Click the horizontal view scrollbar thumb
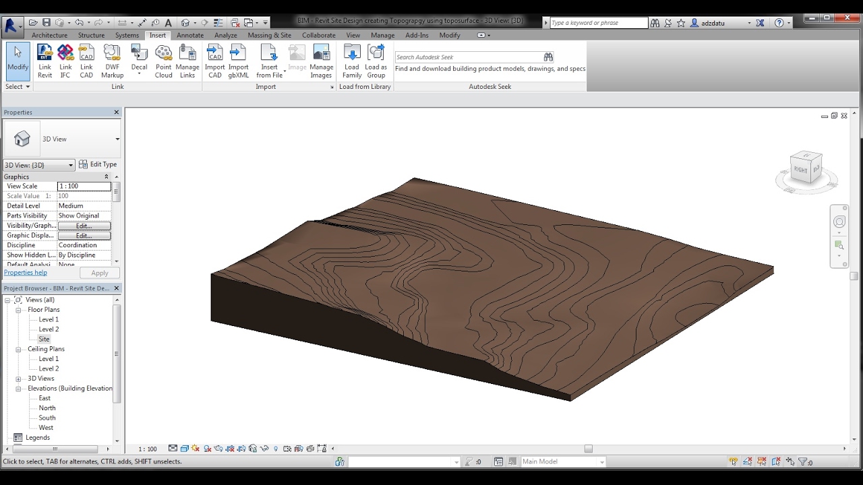Screen dimensions: 863x485 (588, 449)
